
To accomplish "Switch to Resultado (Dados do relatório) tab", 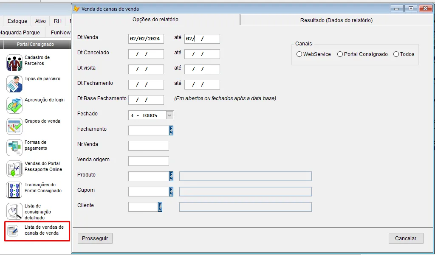I will pyautogui.click(x=336, y=20).
